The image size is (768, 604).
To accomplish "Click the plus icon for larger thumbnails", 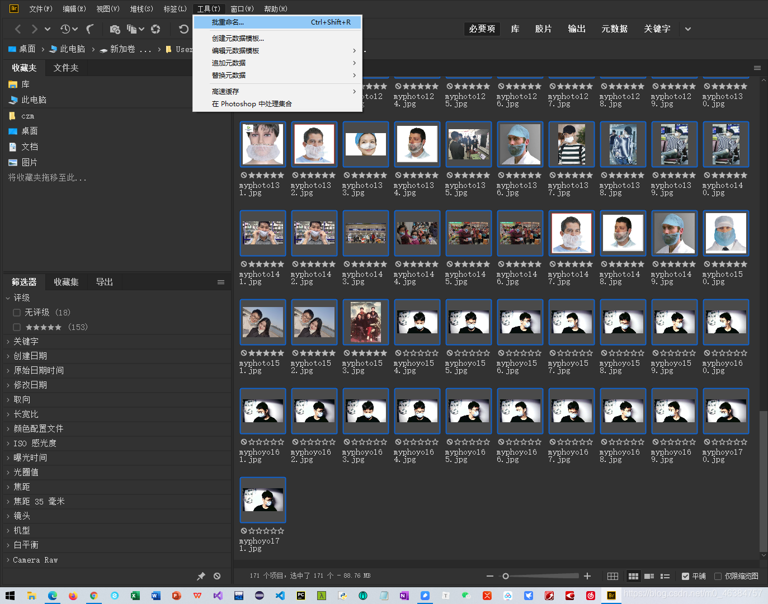I will 587,576.
